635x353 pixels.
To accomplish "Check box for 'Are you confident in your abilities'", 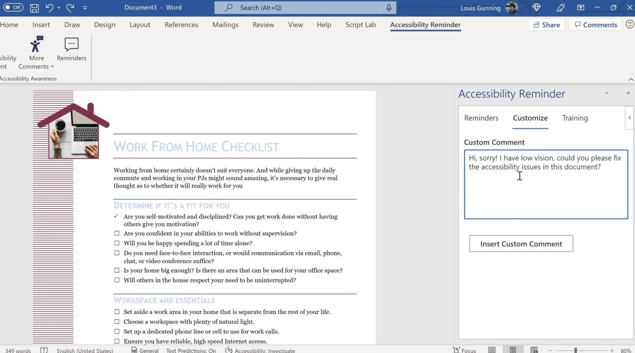I will click(117, 234).
